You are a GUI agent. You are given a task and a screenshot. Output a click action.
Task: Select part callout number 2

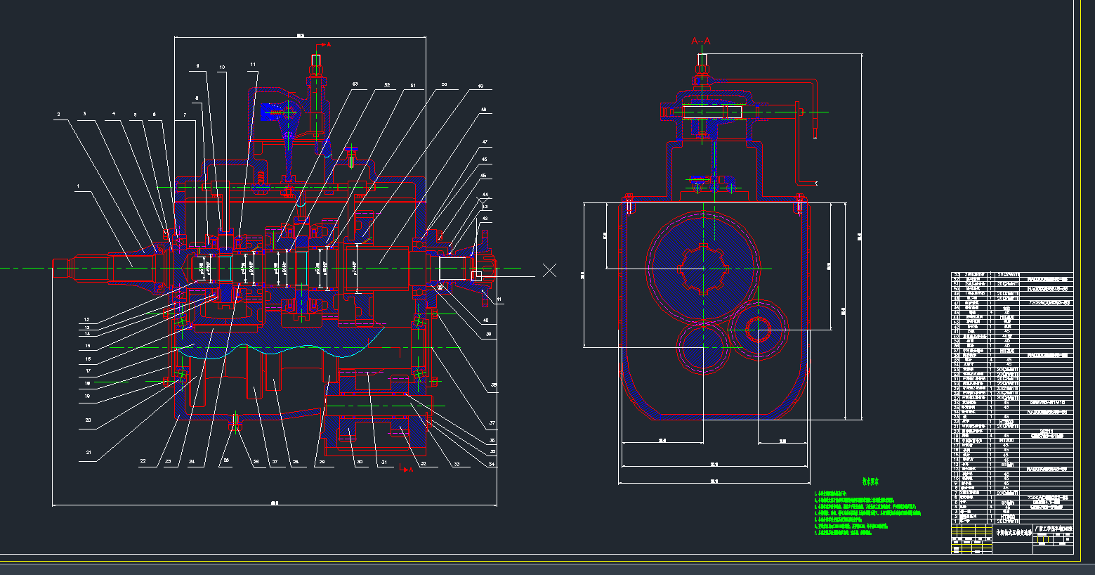pos(59,114)
